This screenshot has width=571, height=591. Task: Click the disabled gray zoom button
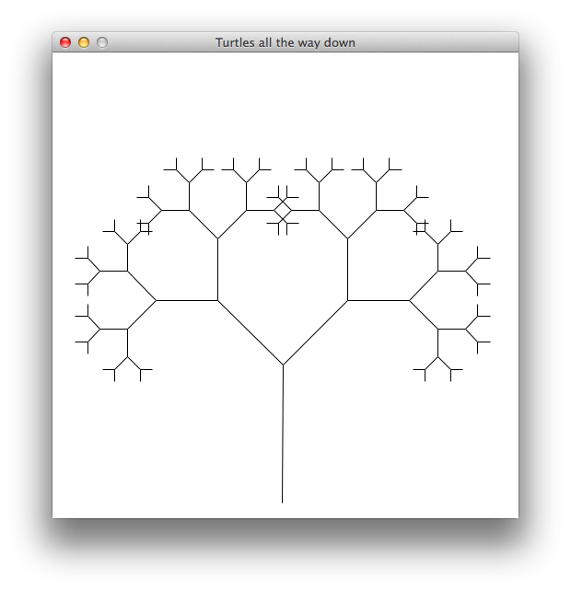coord(102,42)
